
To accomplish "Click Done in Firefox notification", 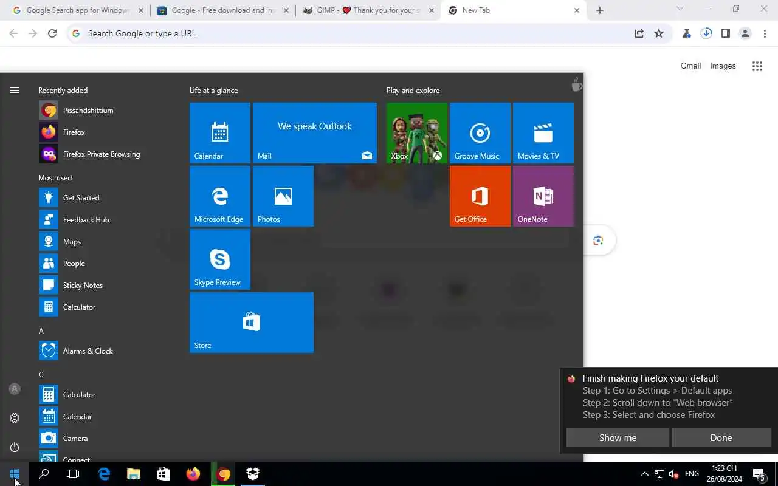I will coord(721,437).
